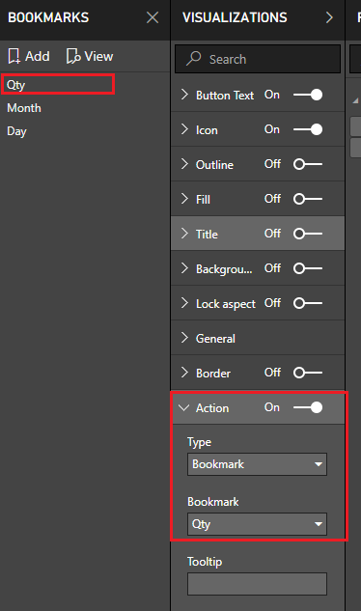The image size is (361, 611).
Task: Click the Add bookmark button
Action: (x=29, y=57)
